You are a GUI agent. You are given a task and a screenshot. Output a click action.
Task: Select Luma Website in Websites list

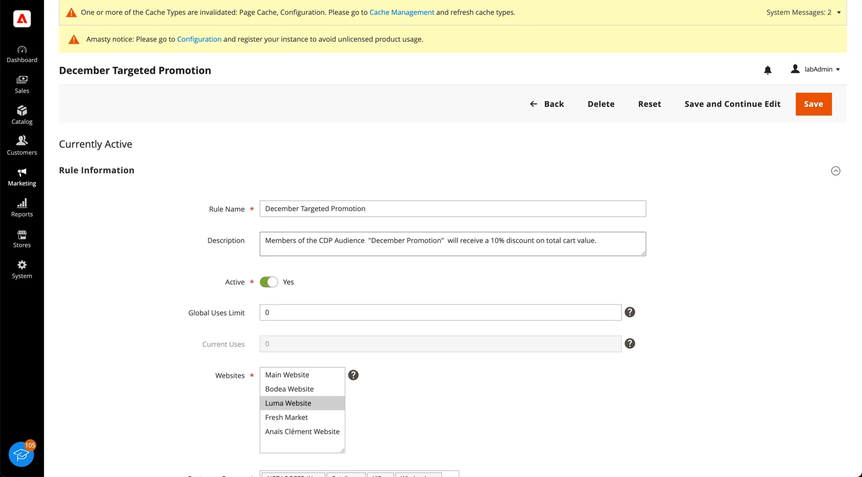coord(302,403)
